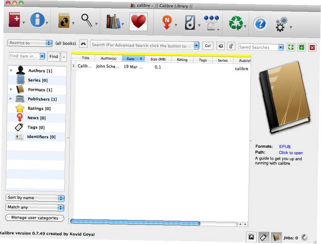Expand the Publishers [1] tree node

pos(11,99)
